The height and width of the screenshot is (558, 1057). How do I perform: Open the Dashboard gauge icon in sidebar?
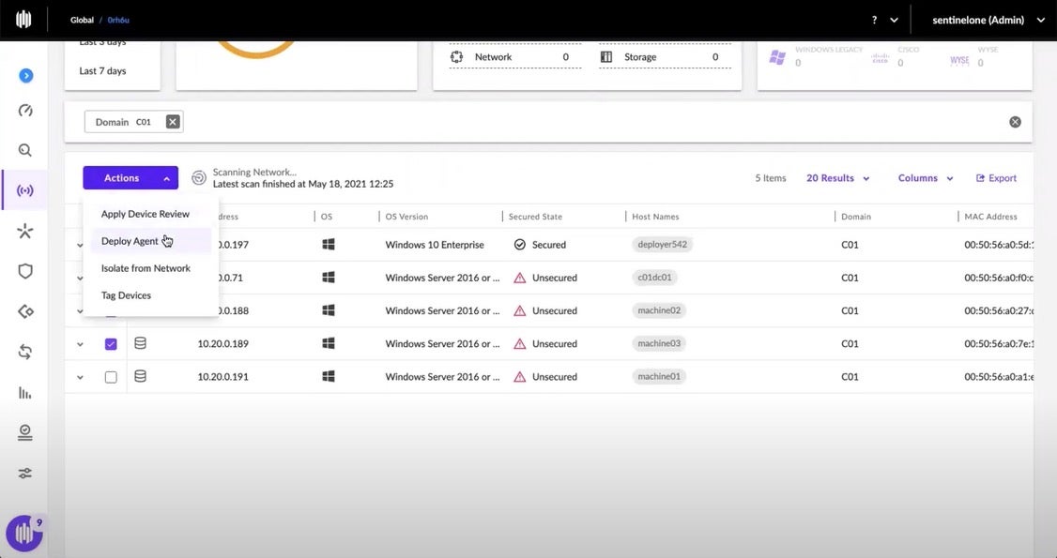click(25, 111)
